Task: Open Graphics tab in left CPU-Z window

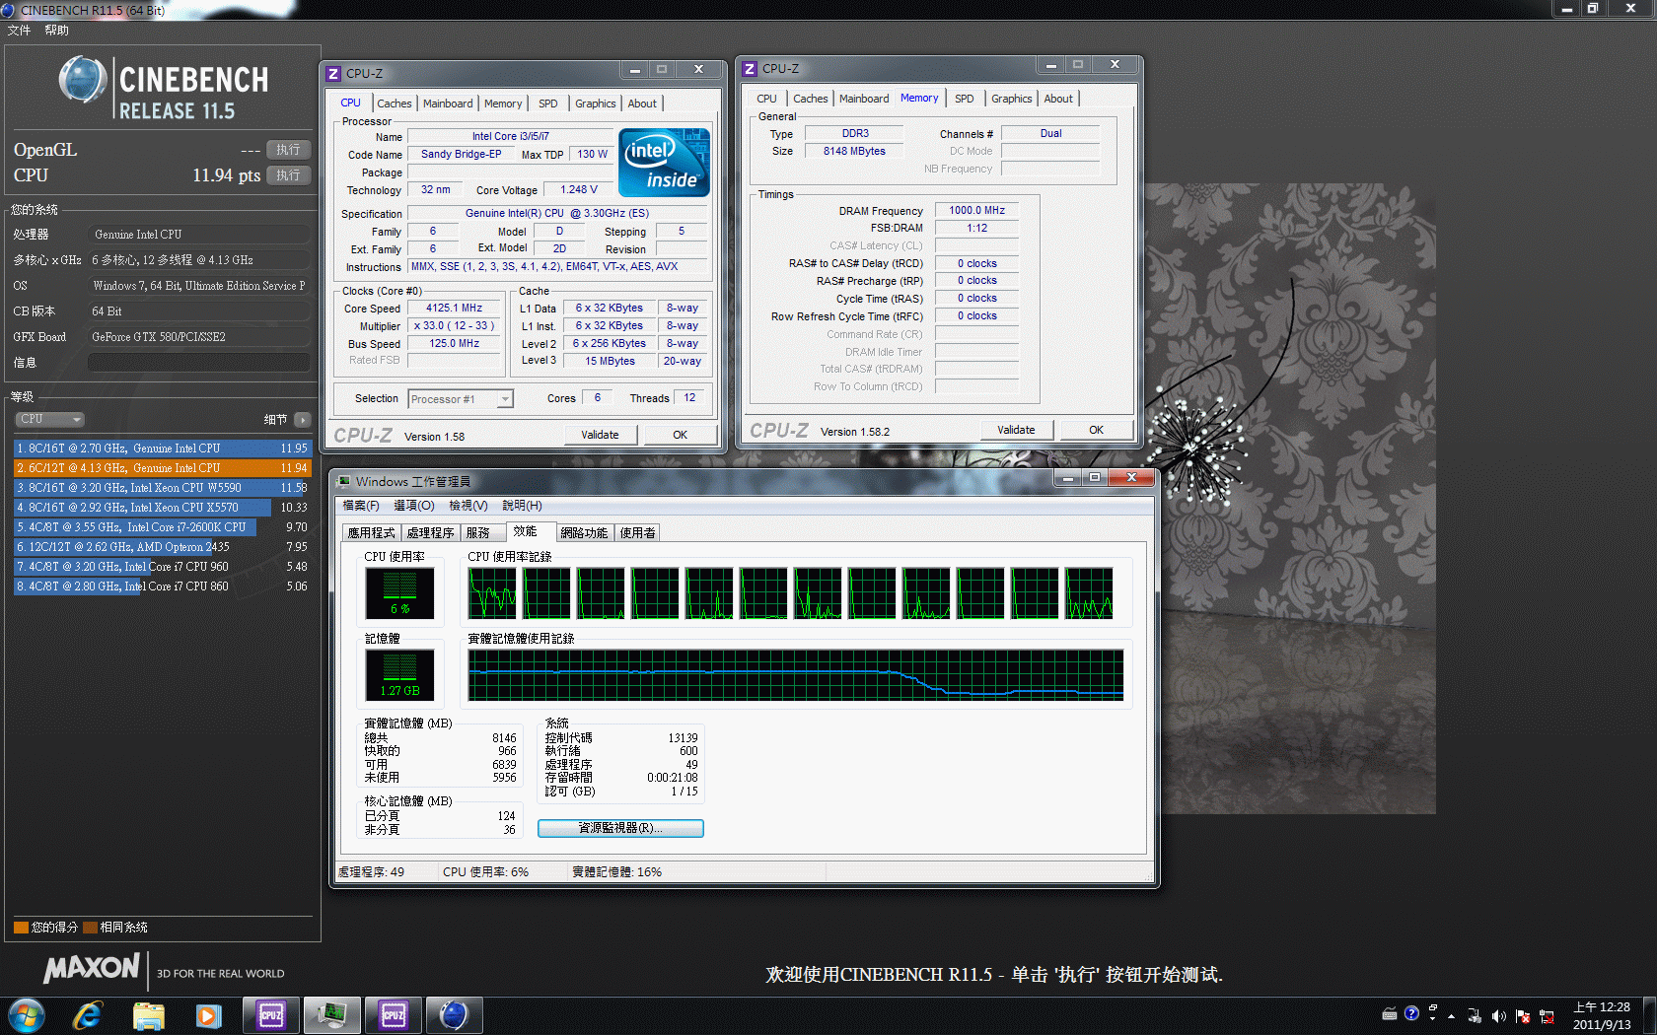Action: (595, 103)
